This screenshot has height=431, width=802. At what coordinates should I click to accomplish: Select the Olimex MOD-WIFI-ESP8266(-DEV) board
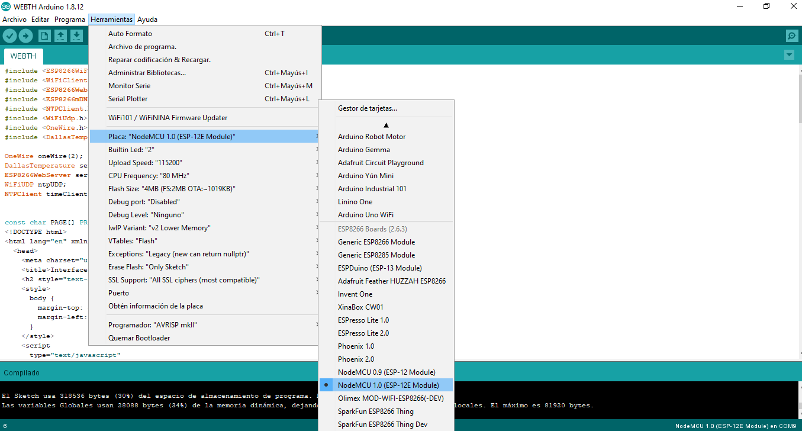(386, 398)
